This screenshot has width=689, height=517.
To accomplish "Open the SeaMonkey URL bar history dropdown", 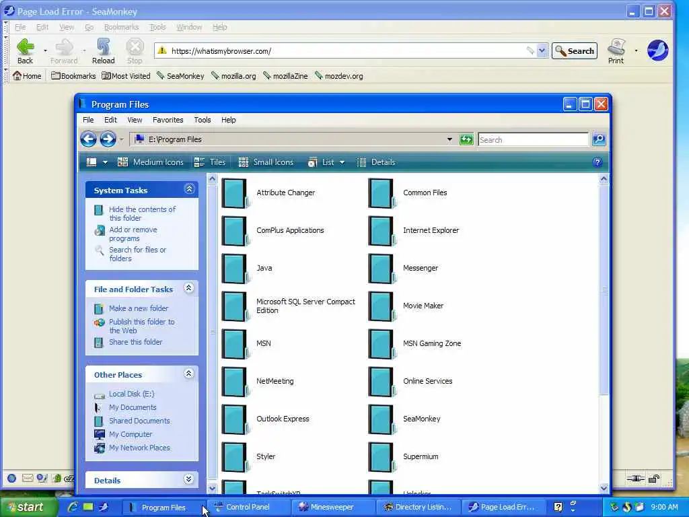I will click(542, 51).
